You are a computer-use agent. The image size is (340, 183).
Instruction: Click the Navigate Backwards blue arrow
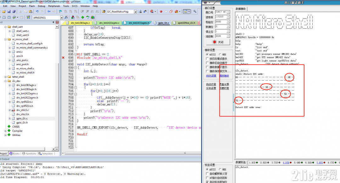tap(49, 11)
